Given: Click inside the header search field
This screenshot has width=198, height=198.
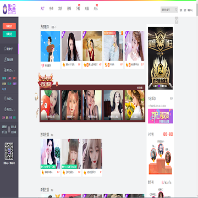Looking at the screenshot, I should 168,10.
